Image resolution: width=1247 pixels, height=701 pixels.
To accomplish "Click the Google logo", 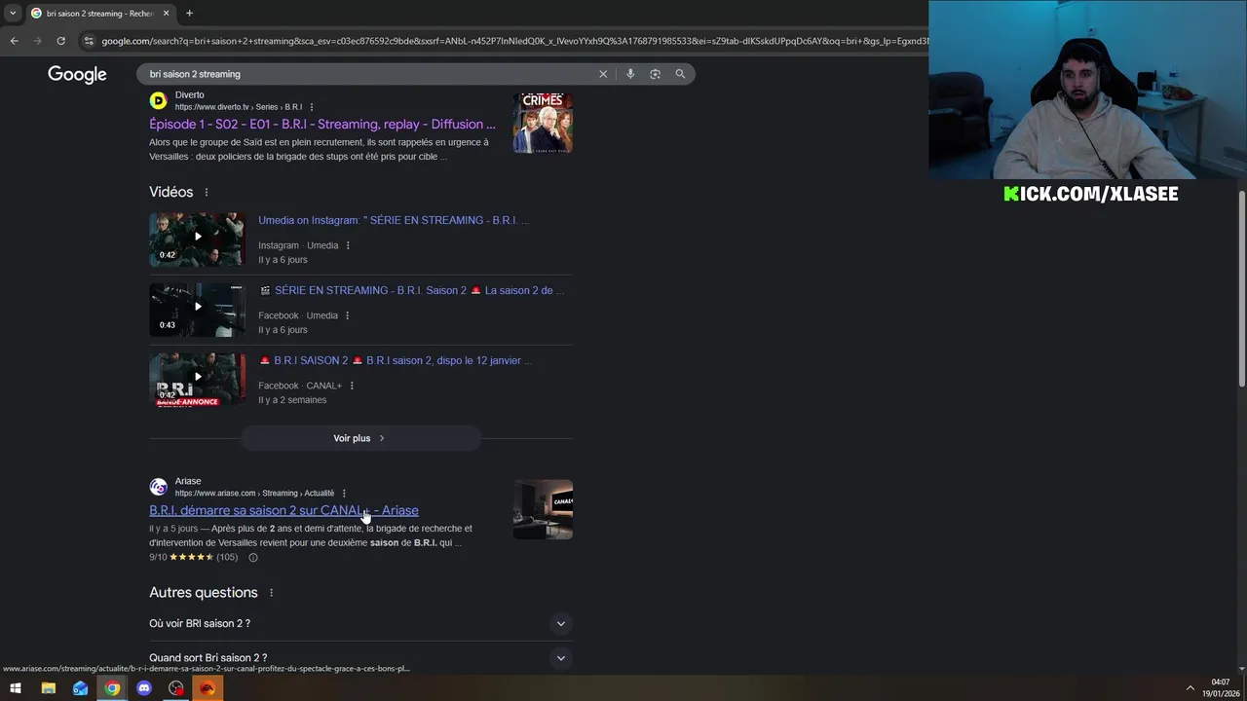I will pos(77,75).
